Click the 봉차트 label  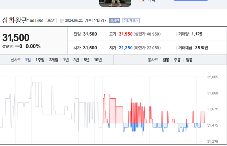click(x=153, y=60)
